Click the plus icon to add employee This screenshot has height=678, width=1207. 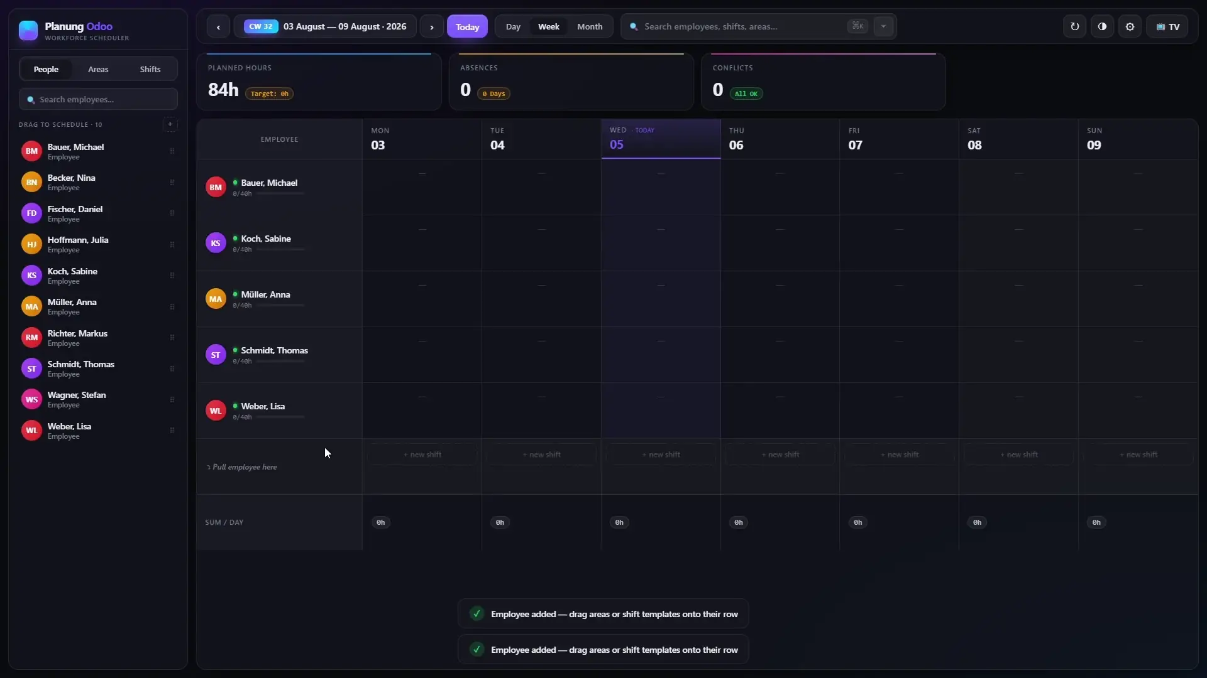(170, 124)
